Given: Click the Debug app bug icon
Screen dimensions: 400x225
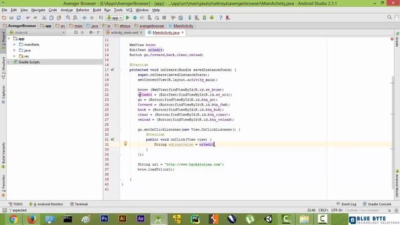Looking at the screenshot, I should pos(135,17).
